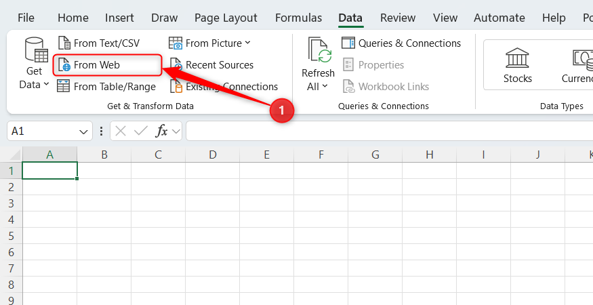Select the Data tab

click(x=350, y=18)
